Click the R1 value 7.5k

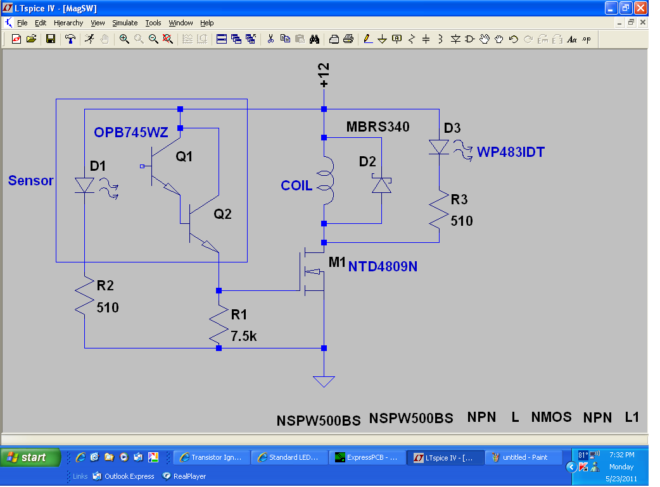[x=243, y=336]
